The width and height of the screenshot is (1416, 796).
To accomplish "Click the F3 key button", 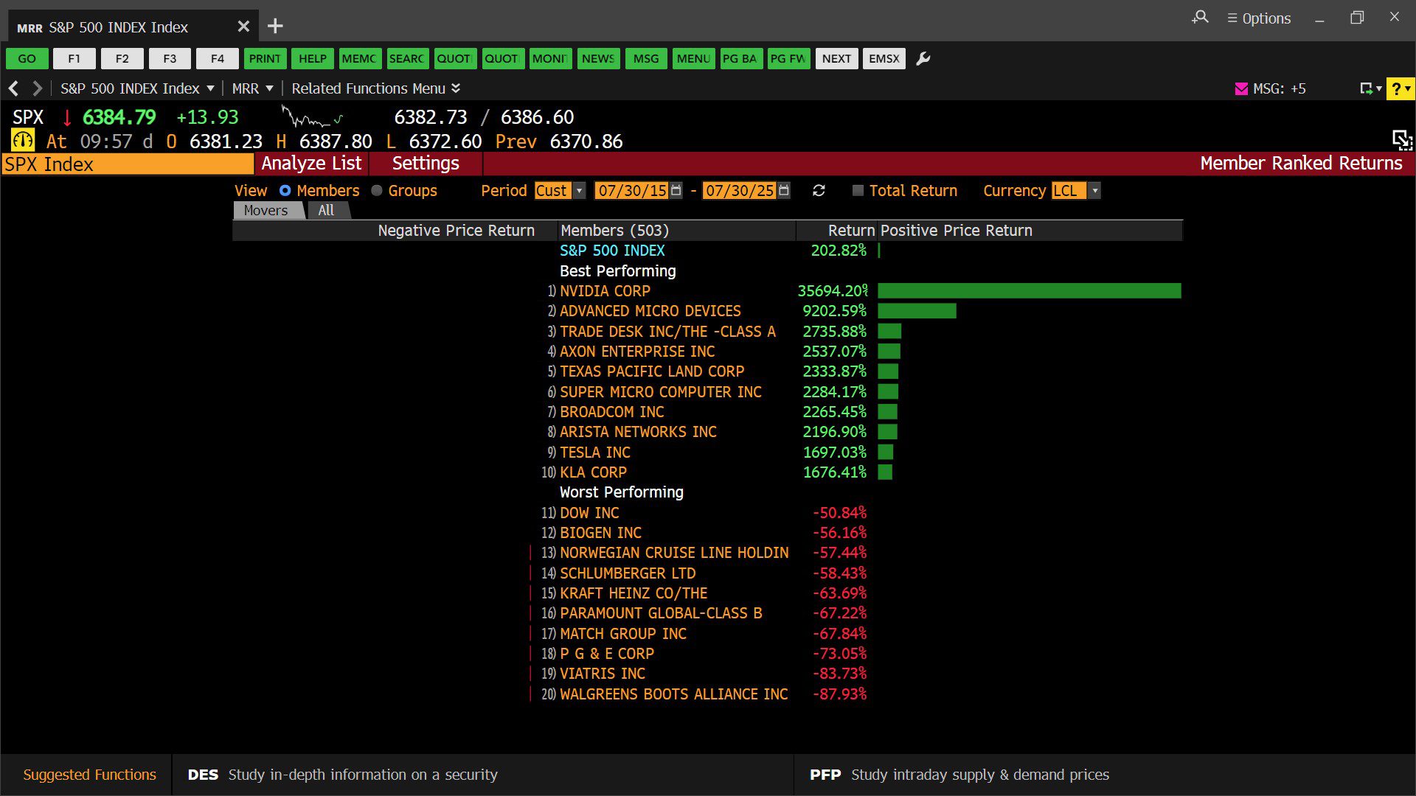I will pyautogui.click(x=170, y=59).
